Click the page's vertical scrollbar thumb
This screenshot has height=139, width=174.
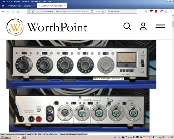(x=173, y=24)
